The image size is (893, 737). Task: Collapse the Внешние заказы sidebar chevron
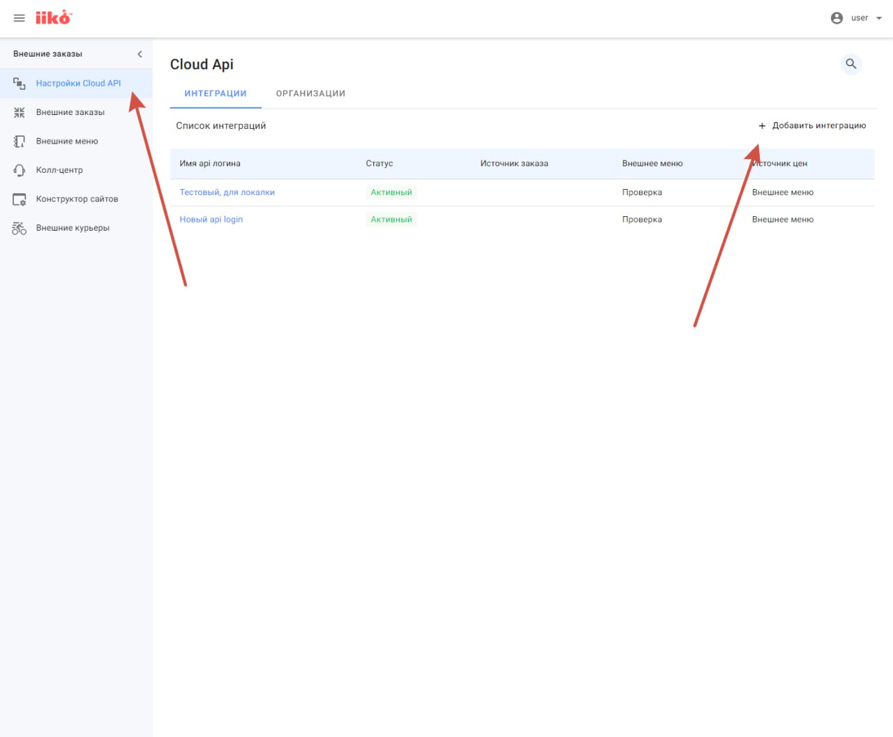click(x=140, y=54)
